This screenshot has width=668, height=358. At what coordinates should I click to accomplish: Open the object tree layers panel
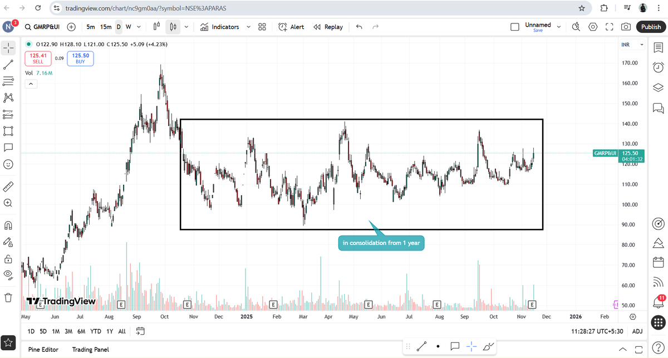(658, 87)
